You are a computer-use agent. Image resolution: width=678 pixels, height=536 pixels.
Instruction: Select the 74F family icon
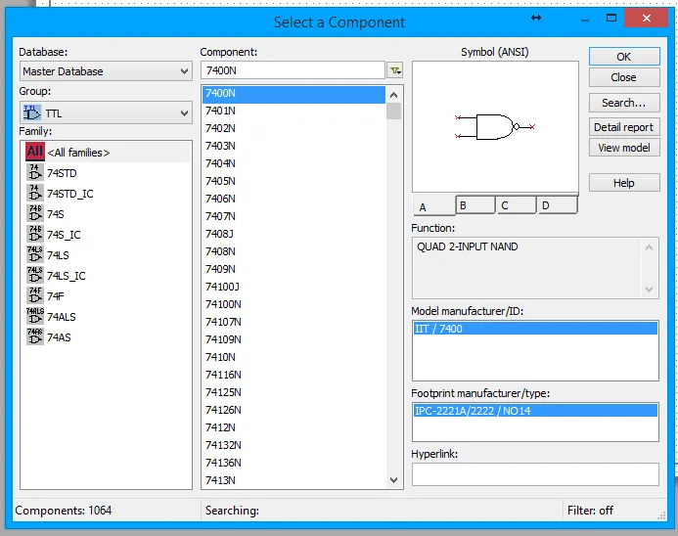[35, 296]
